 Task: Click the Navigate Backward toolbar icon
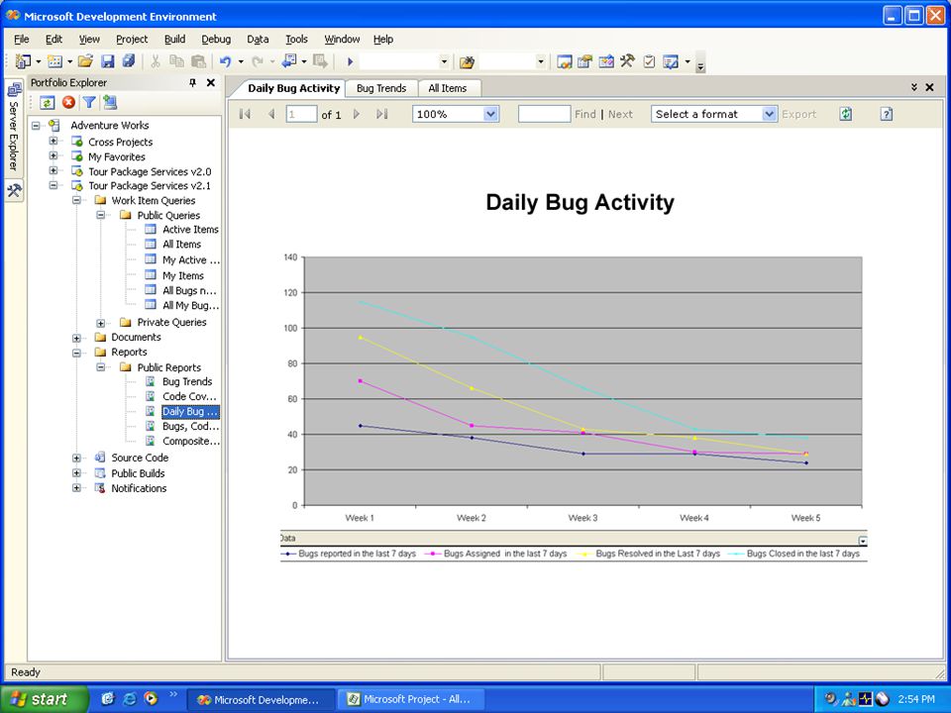[x=289, y=61]
